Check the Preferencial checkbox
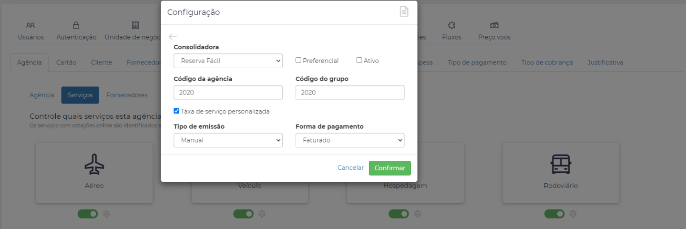 298,61
